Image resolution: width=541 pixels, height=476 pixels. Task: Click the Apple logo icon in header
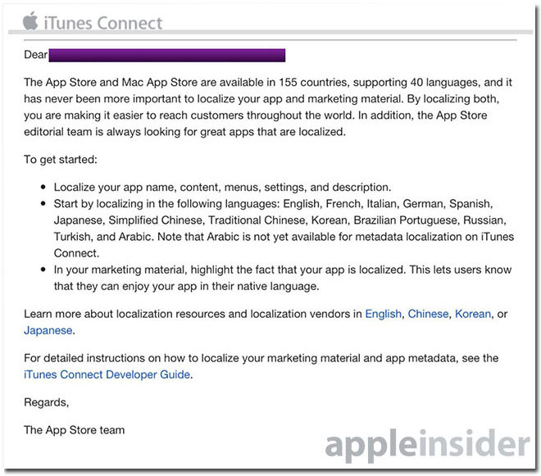pyautogui.click(x=30, y=20)
